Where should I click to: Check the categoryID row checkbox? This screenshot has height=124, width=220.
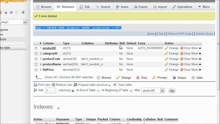(36, 54)
